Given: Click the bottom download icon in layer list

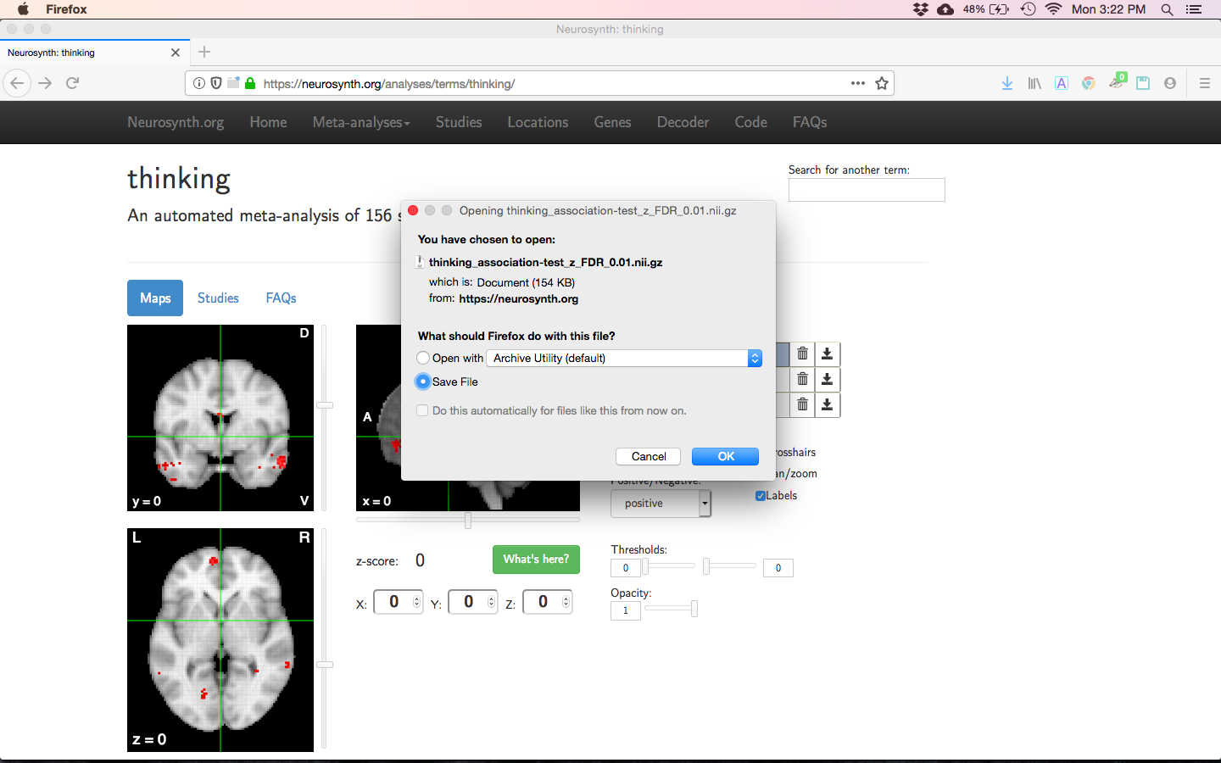Looking at the screenshot, I should click(x=828, y=405).
